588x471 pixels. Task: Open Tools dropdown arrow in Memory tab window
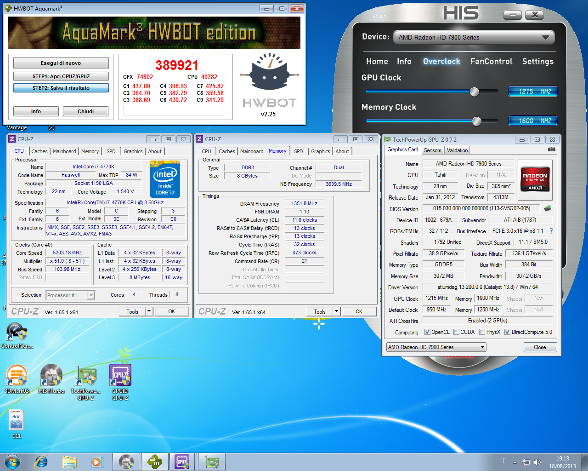[x=336, y=311]
